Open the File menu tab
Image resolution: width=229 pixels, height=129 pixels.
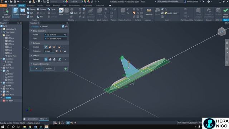[x=3, y=6]
